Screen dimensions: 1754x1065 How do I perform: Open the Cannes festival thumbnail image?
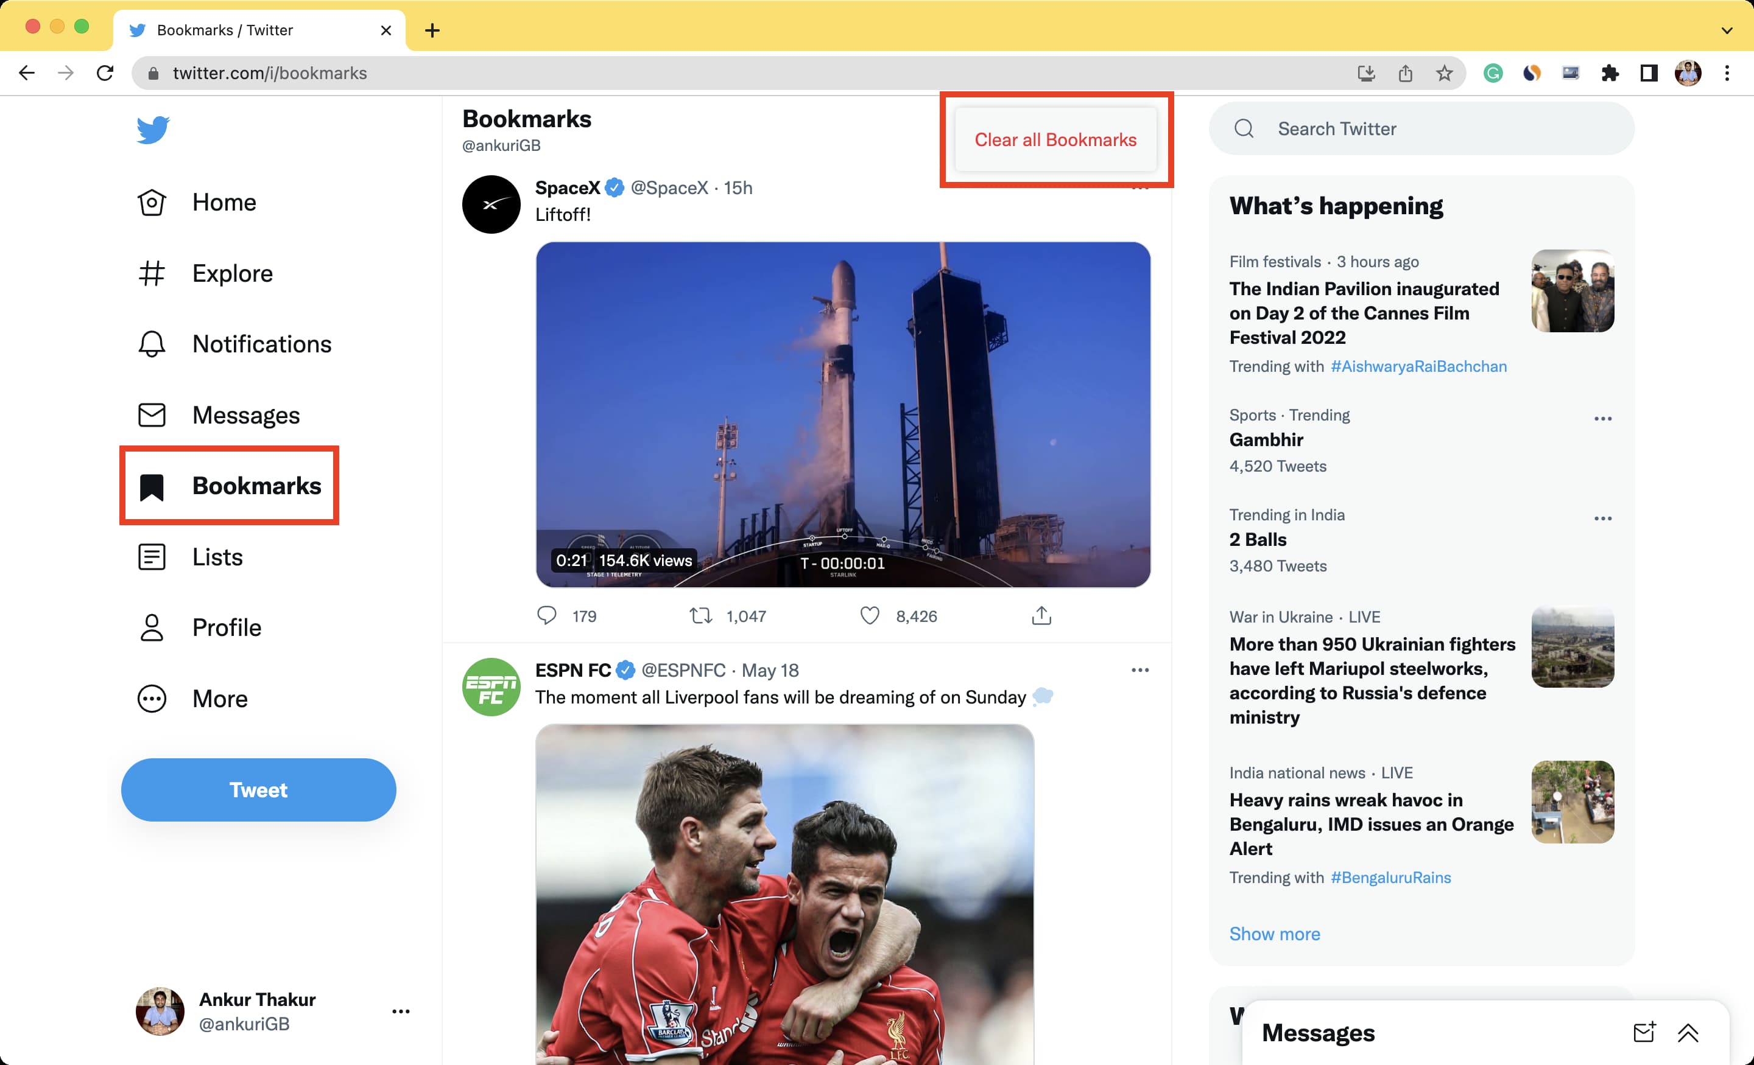pyautogui.click(x=1573, y=290)
